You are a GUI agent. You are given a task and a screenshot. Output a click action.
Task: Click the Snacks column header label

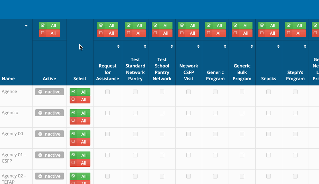(268, 79)
